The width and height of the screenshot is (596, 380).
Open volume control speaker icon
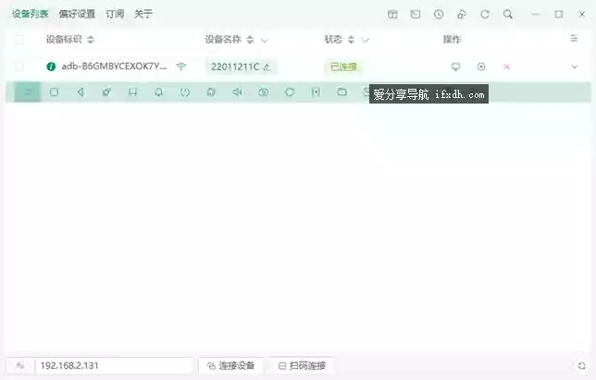237,92
